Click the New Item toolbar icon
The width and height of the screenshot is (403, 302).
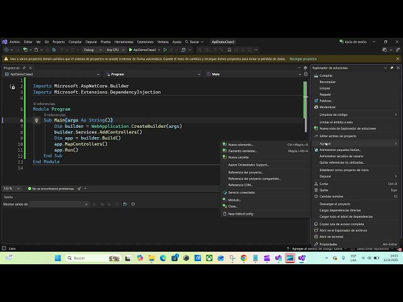(25, 50)
